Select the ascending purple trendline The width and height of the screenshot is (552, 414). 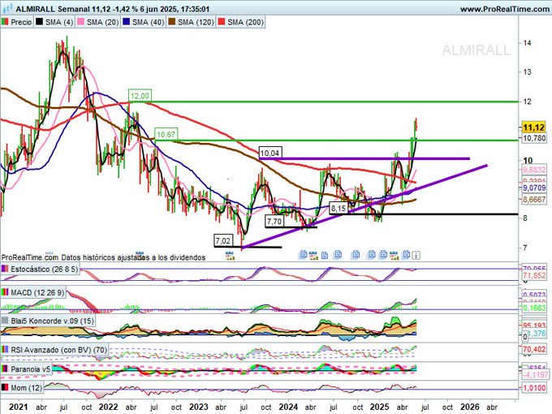click(x=364, y=206)
